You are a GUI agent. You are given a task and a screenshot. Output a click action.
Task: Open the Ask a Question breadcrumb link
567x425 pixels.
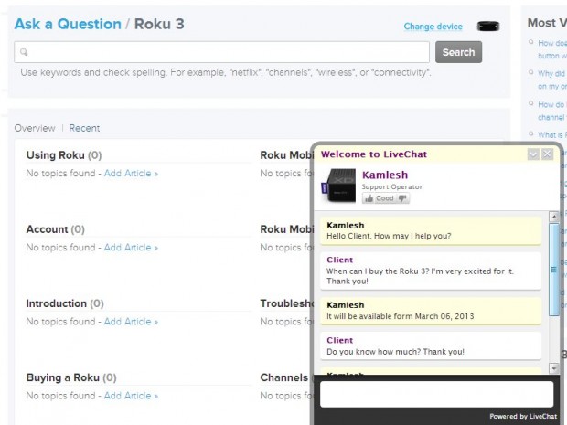[x=68, y=24]
